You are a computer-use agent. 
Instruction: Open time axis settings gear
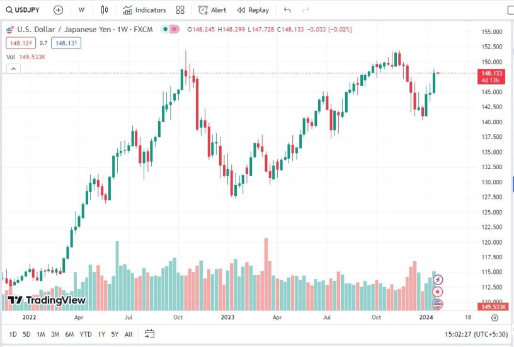494,318
